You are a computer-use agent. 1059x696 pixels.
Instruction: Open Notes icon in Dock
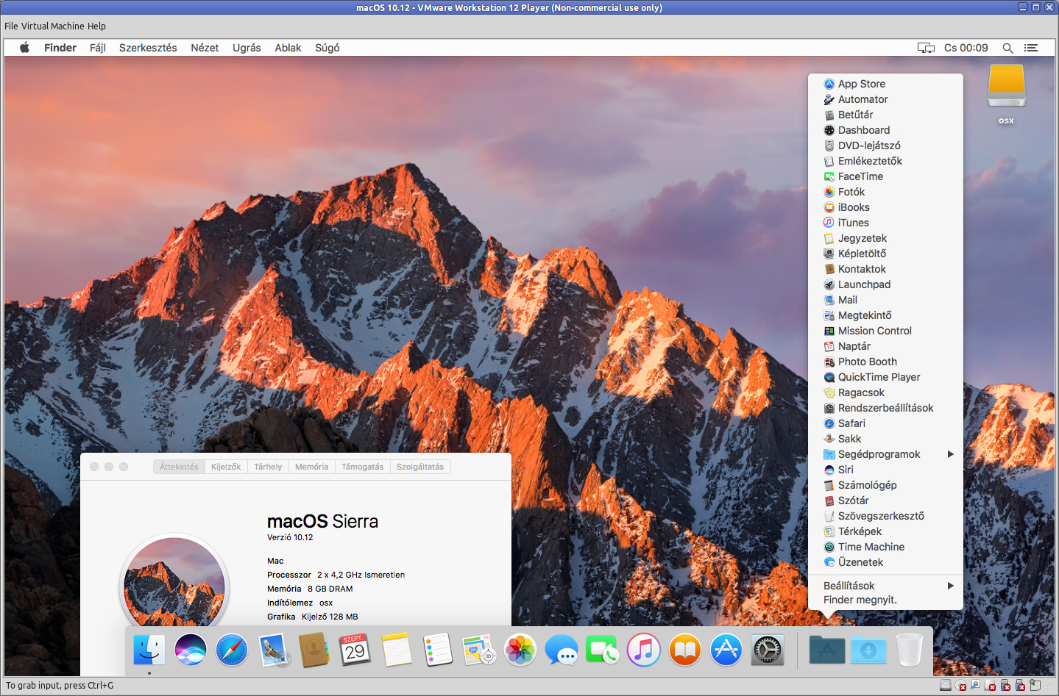click(x=397, y=650)
